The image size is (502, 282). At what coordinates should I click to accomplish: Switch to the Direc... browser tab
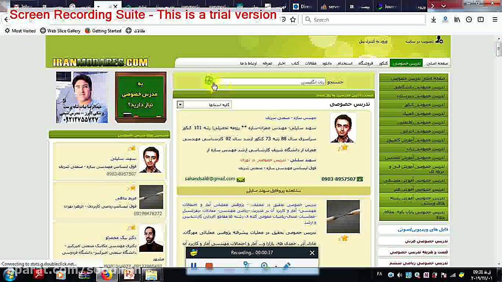click(304, 6)
